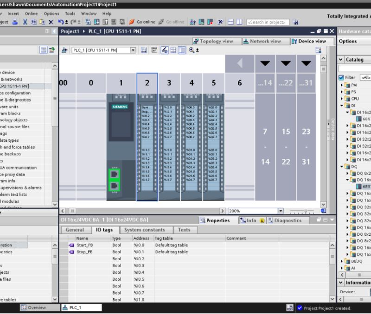Click the Cut scissors icon

[x=25, y=22]
